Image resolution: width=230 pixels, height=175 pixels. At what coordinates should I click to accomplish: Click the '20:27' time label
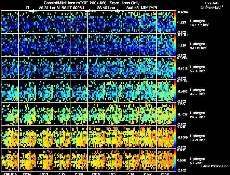click(x=62, y=174)
